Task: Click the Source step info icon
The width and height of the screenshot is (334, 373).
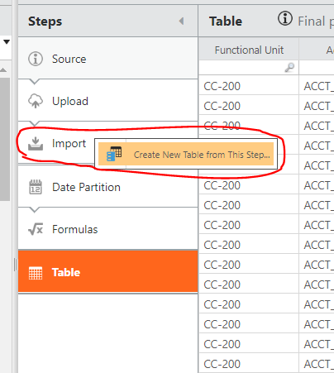Action: [36, 59]
